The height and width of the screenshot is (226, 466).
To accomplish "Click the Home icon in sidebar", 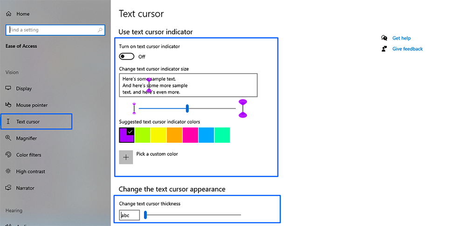I will tap(8, 14).
